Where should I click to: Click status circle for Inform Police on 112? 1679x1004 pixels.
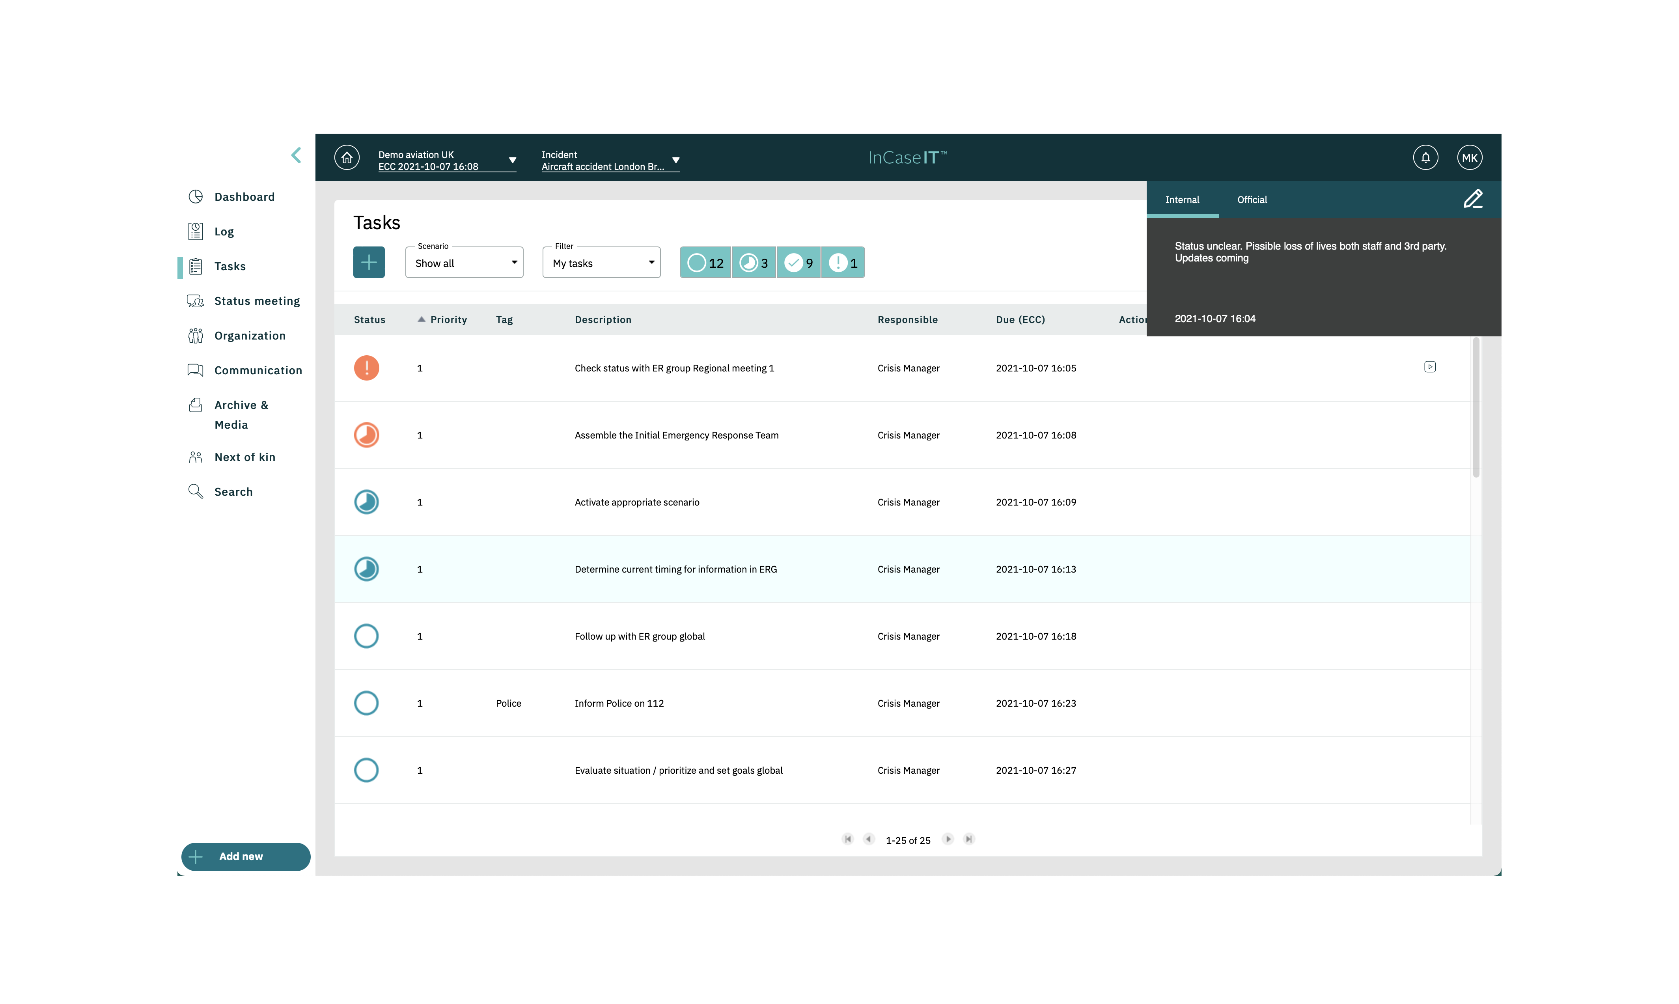point(367,703)
